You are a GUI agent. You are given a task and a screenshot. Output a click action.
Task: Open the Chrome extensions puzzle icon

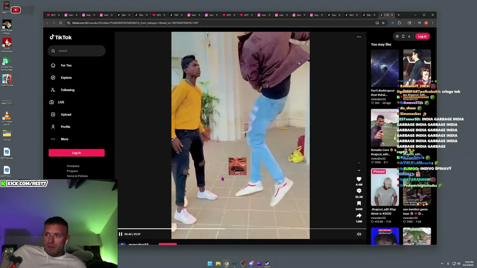click(399, 23)
